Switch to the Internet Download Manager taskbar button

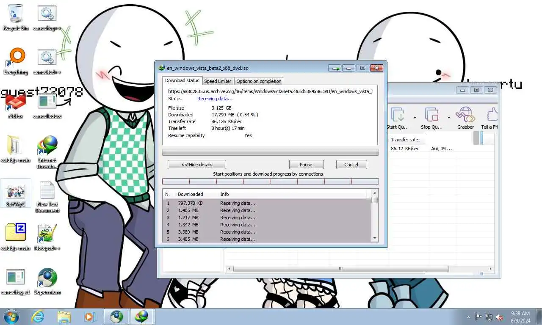tap(142, 317)
